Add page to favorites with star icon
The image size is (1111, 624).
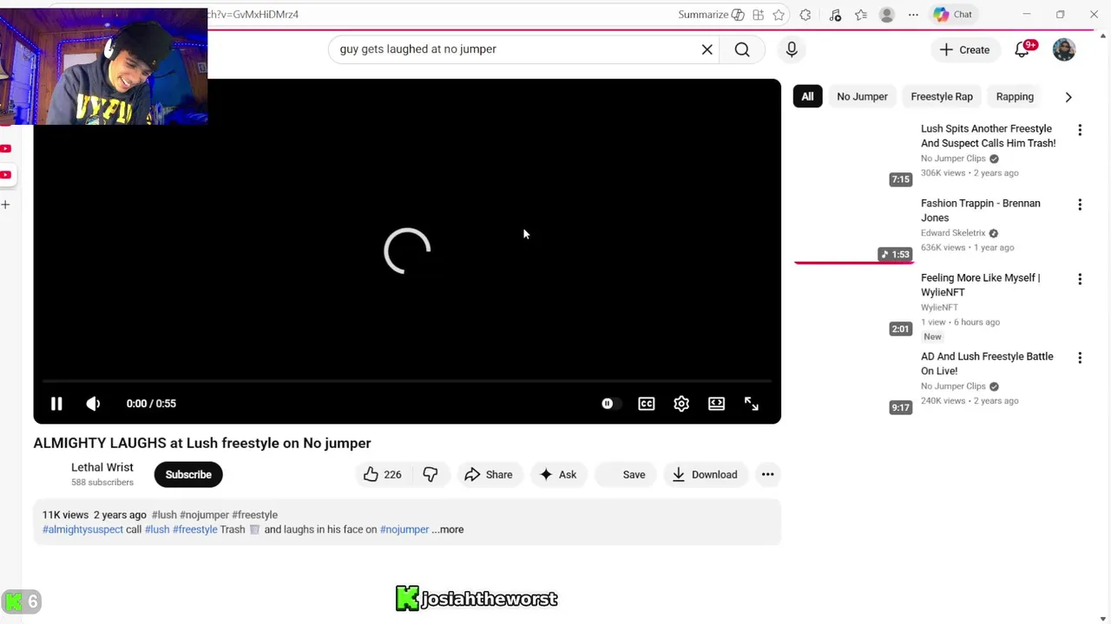(x=779, y=15)
